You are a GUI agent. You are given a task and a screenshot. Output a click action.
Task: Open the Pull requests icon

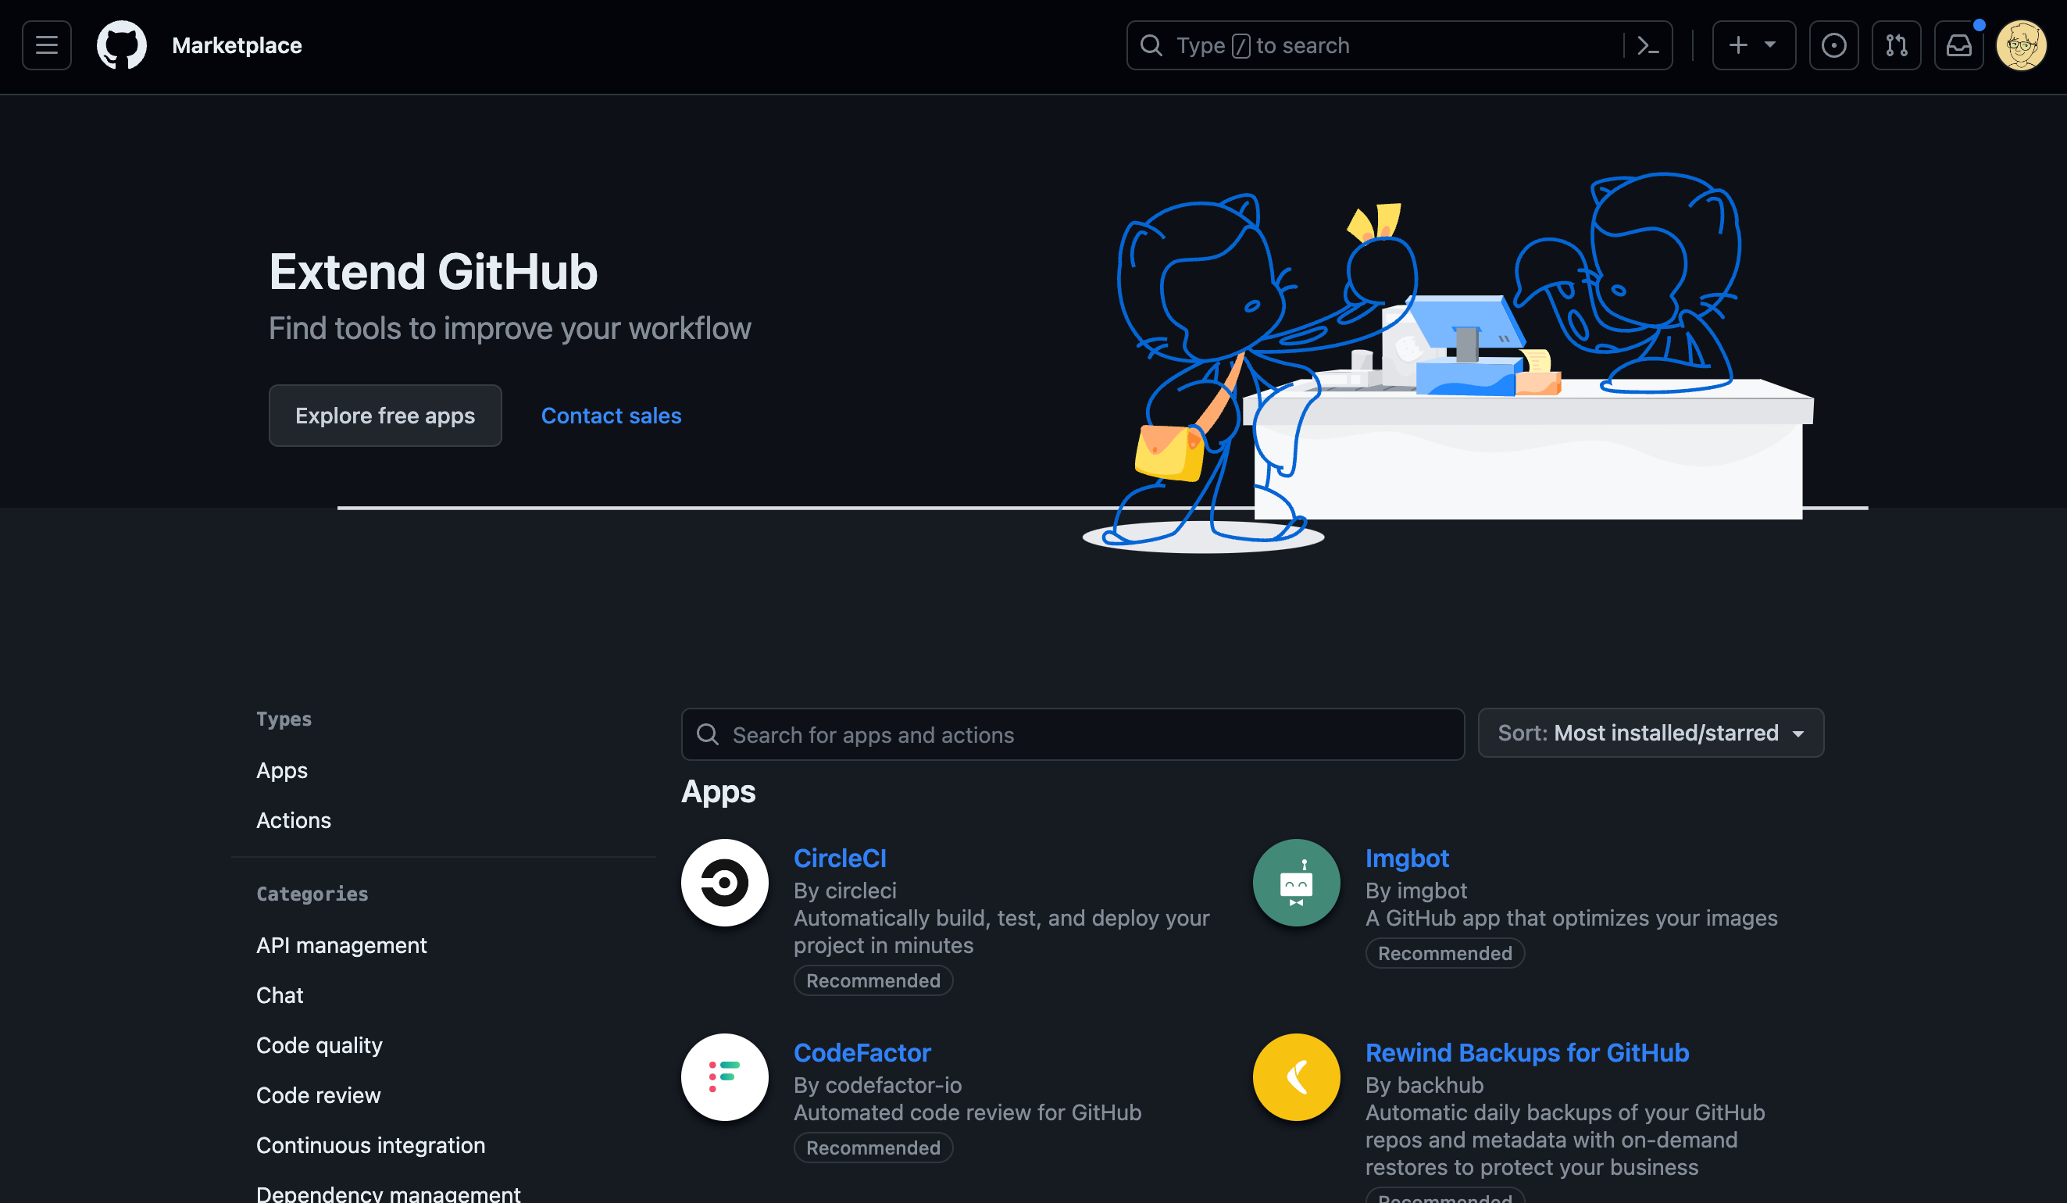tap(1896, 45)
